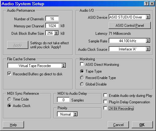Select Global Disable radio button

82,84
